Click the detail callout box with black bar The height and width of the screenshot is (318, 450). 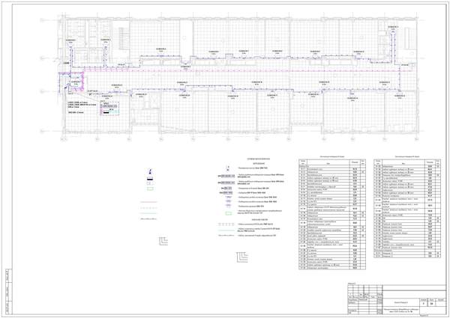click(x=109, y=108)
